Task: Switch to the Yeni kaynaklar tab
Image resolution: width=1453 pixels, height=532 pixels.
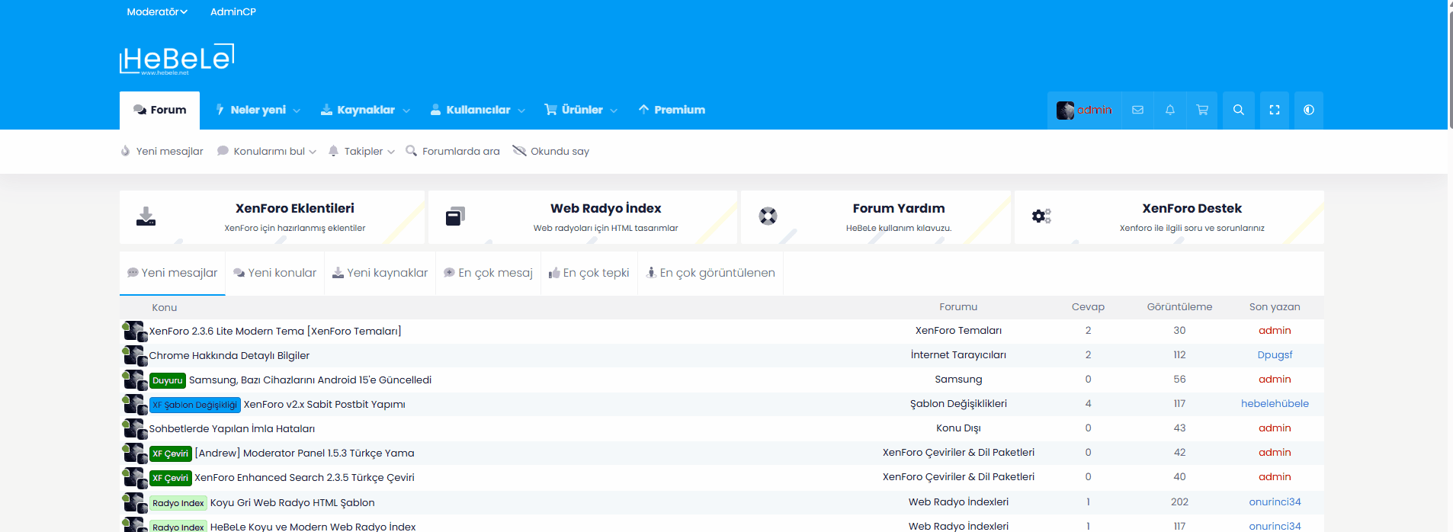Action: [380, 273]
